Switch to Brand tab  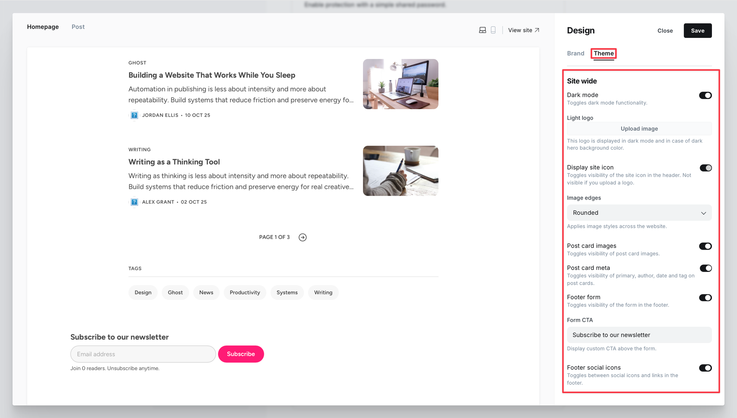575,53
